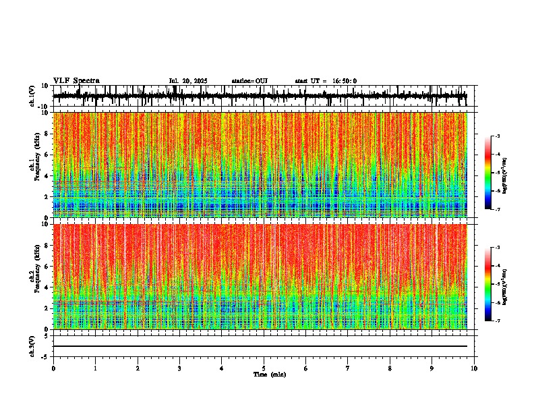Click the ch.1 color scale bar

tap(488, 173)
